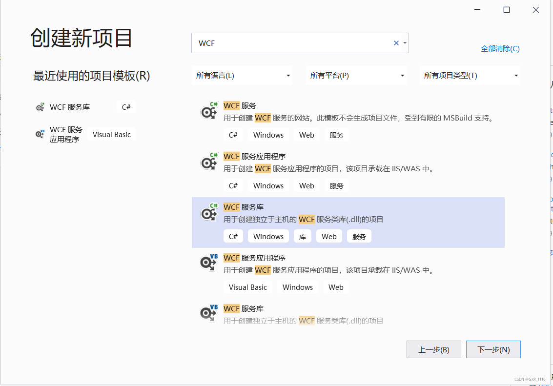Click the 服务 tag under WCF 服务

point(336,135)
